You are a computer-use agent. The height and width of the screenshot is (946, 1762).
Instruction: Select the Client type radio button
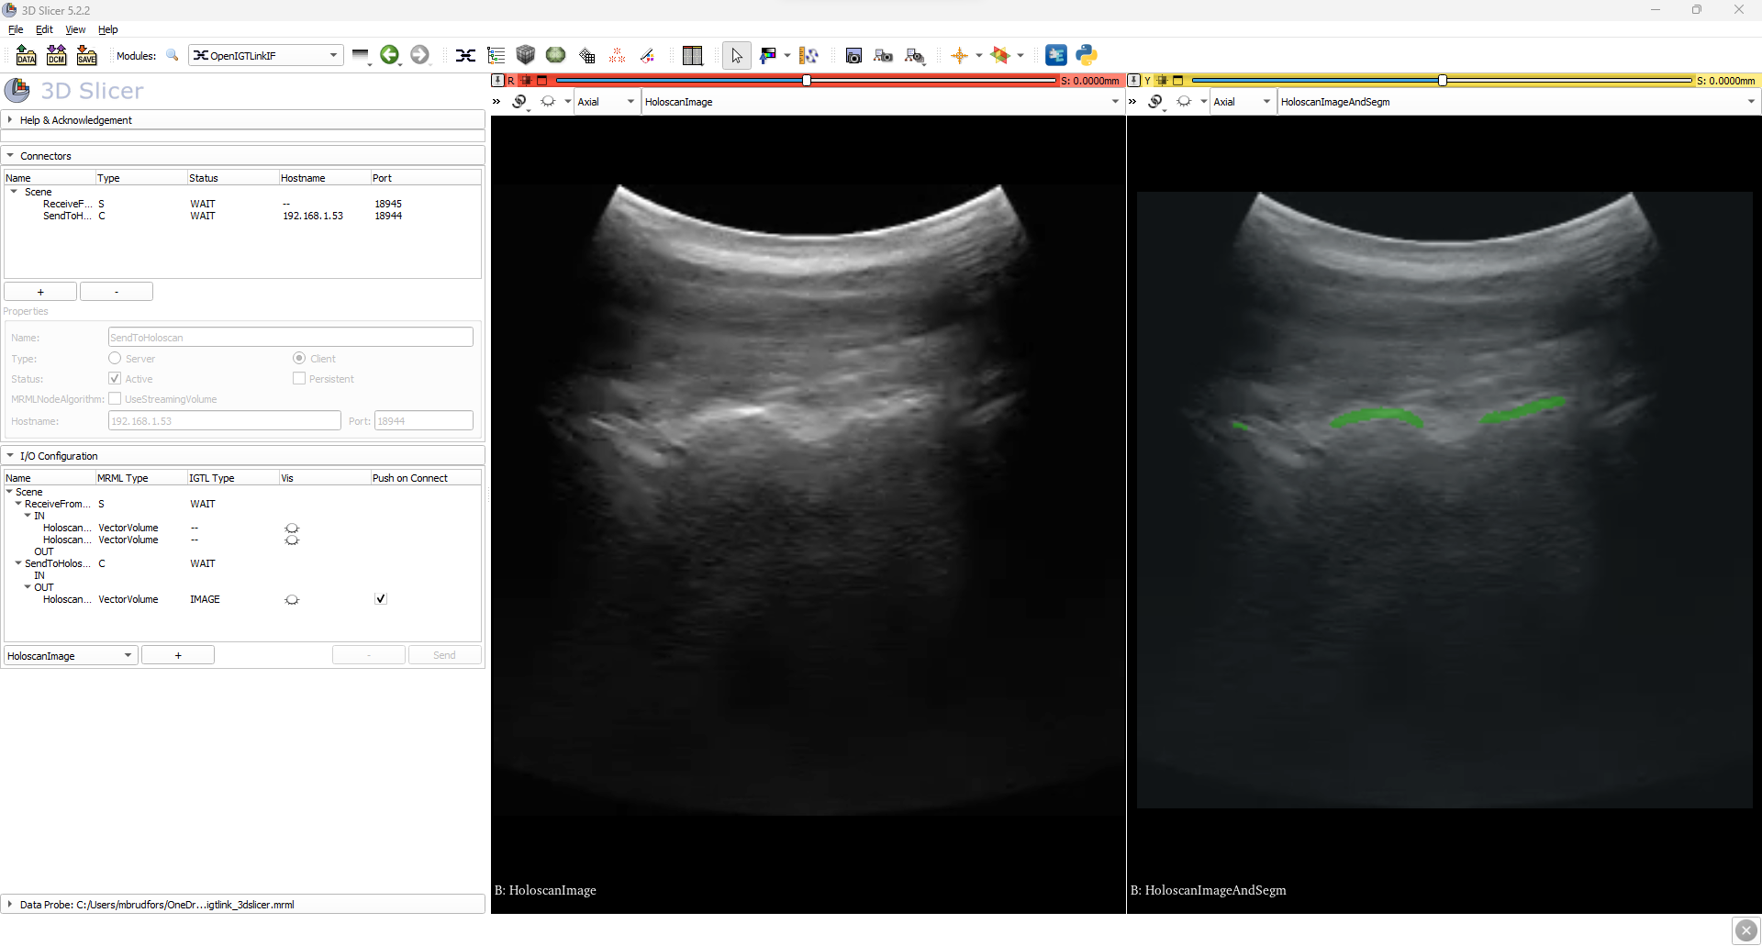click(x=299, y=358)
